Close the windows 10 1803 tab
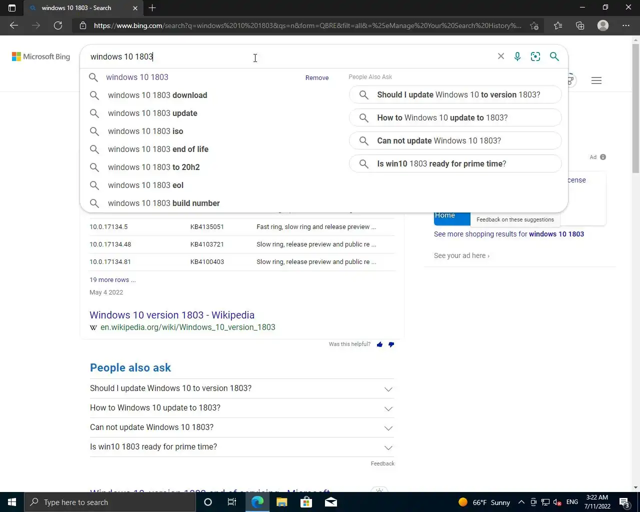The height and width of the screenshot is (512, 640). click(x=135, y=8)
